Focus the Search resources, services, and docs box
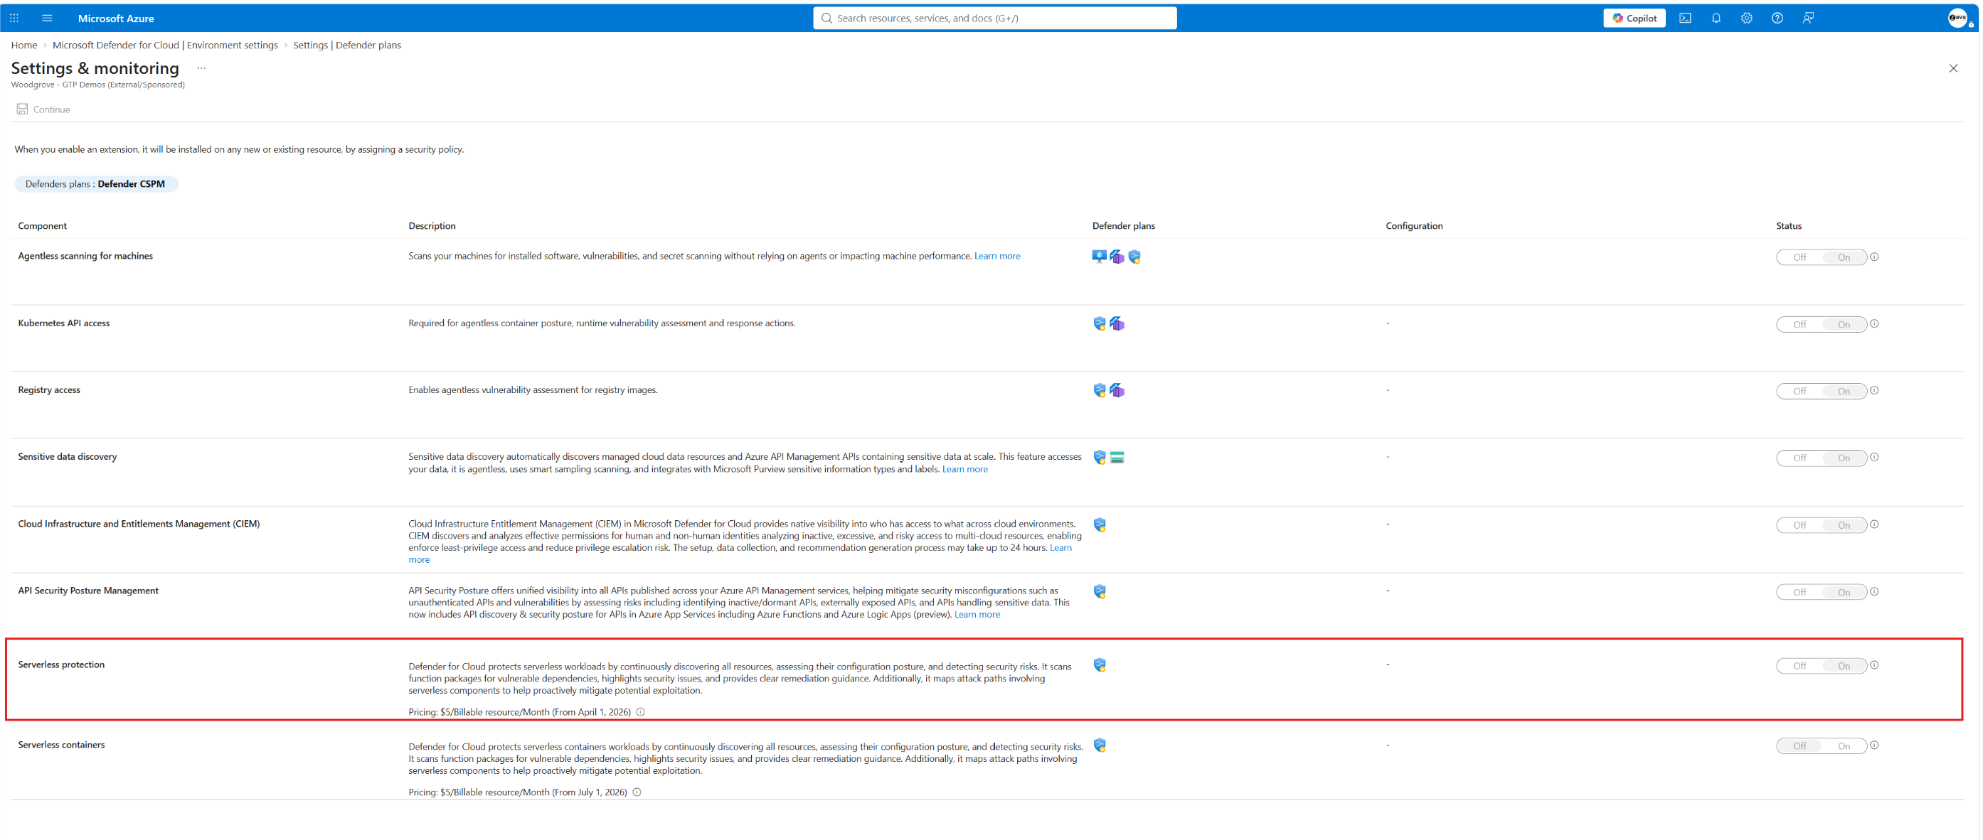1983x840 pixels. [x=994, y=18]
